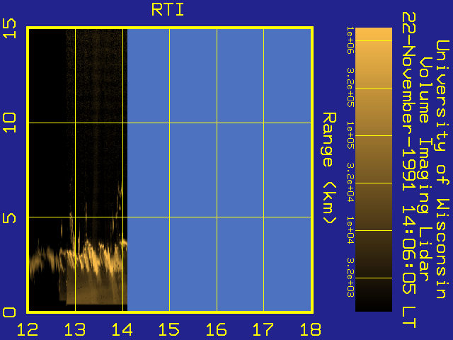Click the y-axis label 0
Screen dimensions: 453x340
9,312
